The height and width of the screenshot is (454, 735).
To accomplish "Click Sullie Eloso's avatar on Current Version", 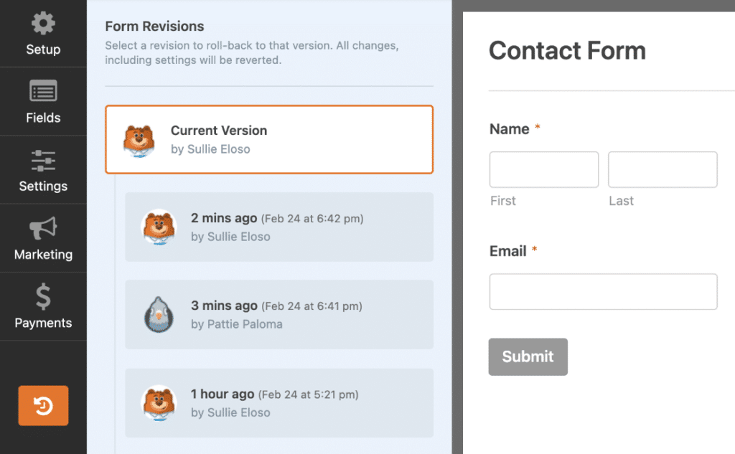I will (139, 139).
